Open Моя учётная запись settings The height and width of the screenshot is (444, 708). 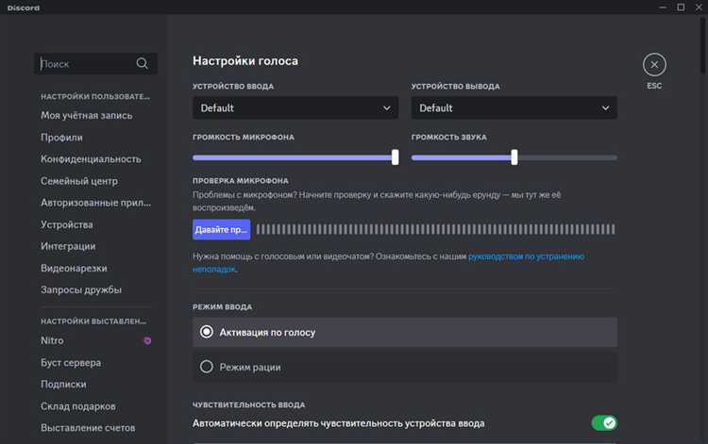(x=86, y=115)
